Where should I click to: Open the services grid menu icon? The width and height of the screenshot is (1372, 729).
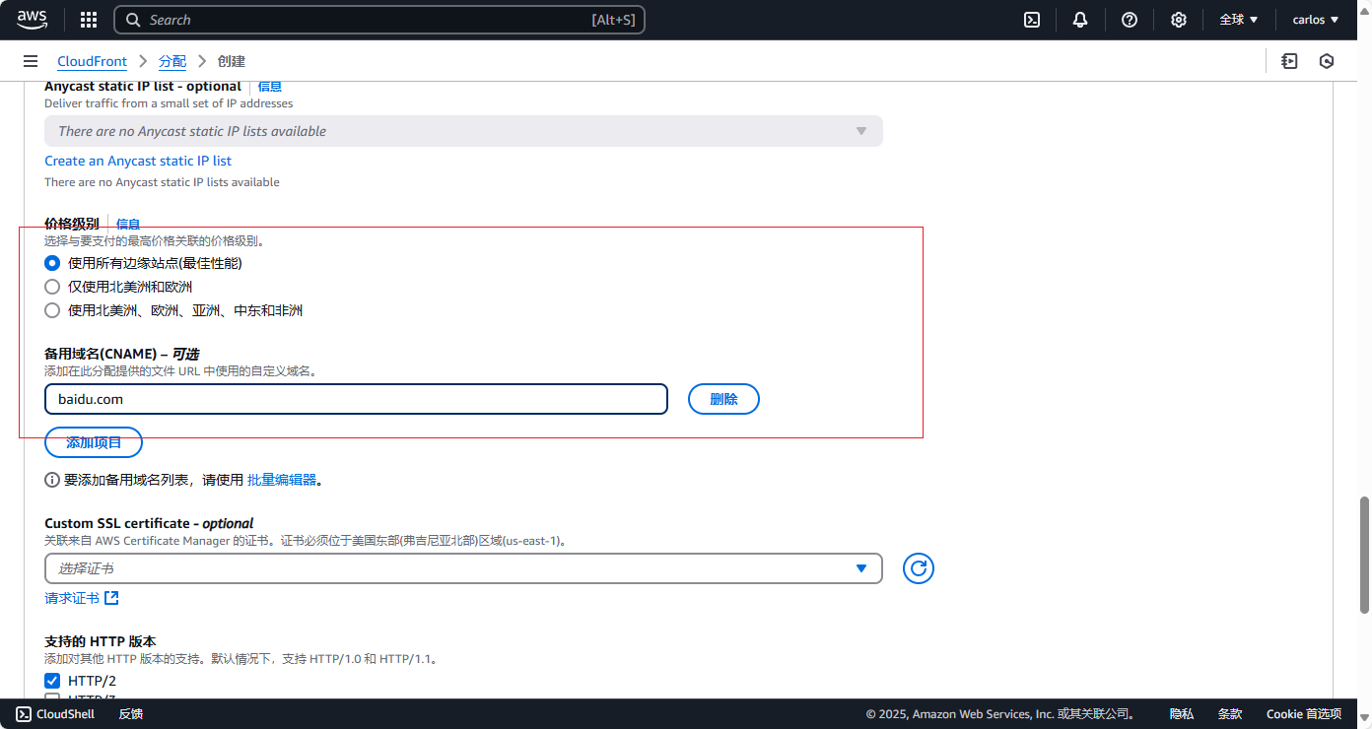pos(89,20)
